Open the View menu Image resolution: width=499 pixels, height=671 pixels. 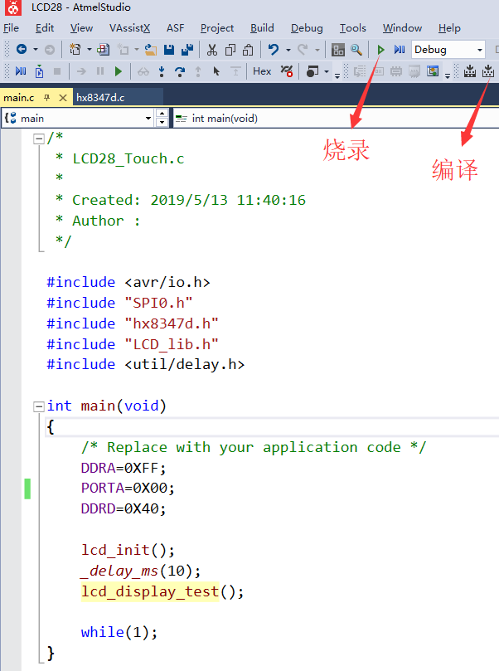coord(81,28)
